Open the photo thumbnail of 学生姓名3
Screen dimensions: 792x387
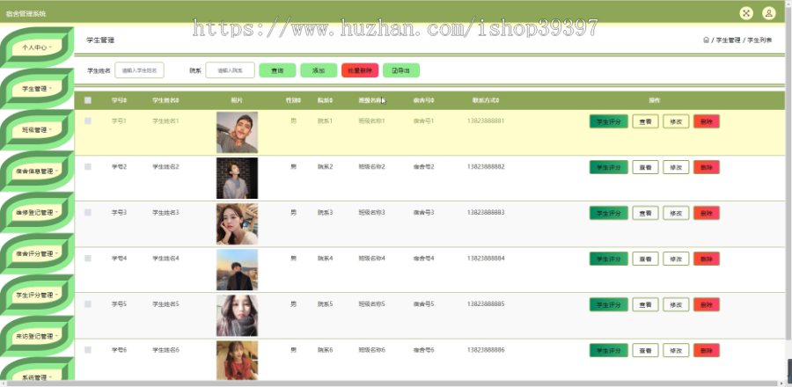237,224
